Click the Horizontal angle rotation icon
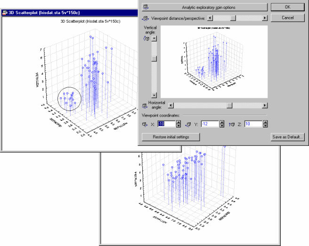309x246 pixels. (x=145, y=106)
